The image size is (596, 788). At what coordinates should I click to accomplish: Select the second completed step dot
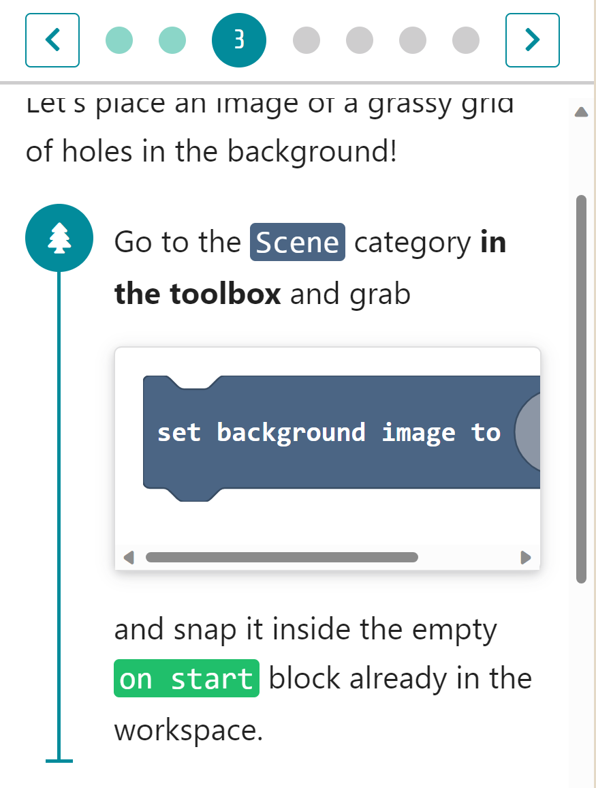coord(172,40)
